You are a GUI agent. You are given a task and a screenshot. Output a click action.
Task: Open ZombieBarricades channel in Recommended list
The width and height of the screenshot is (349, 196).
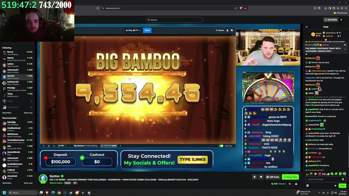tap(17, 141)
